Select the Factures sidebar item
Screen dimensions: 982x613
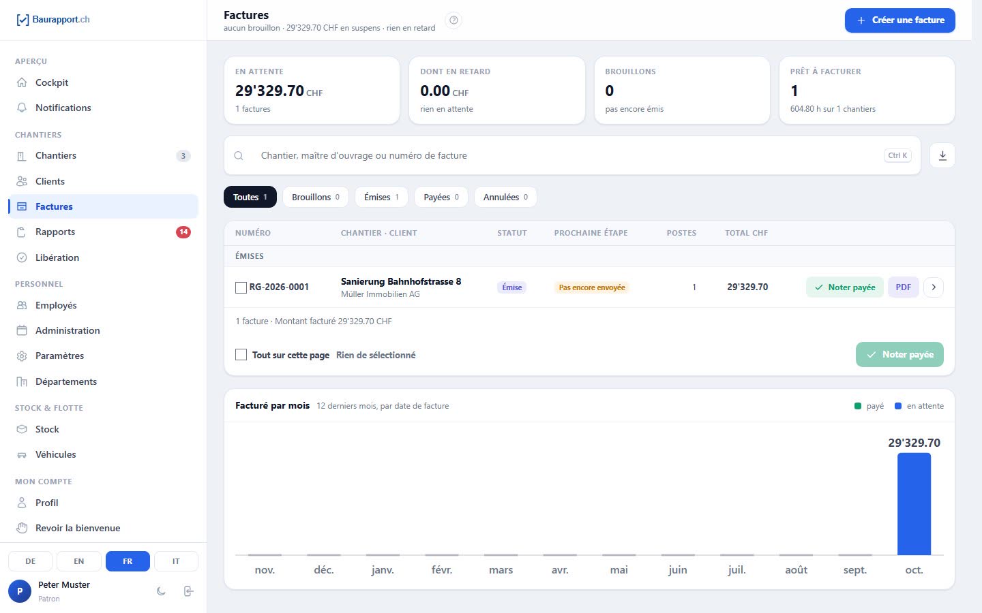click(x=103, y=206)
